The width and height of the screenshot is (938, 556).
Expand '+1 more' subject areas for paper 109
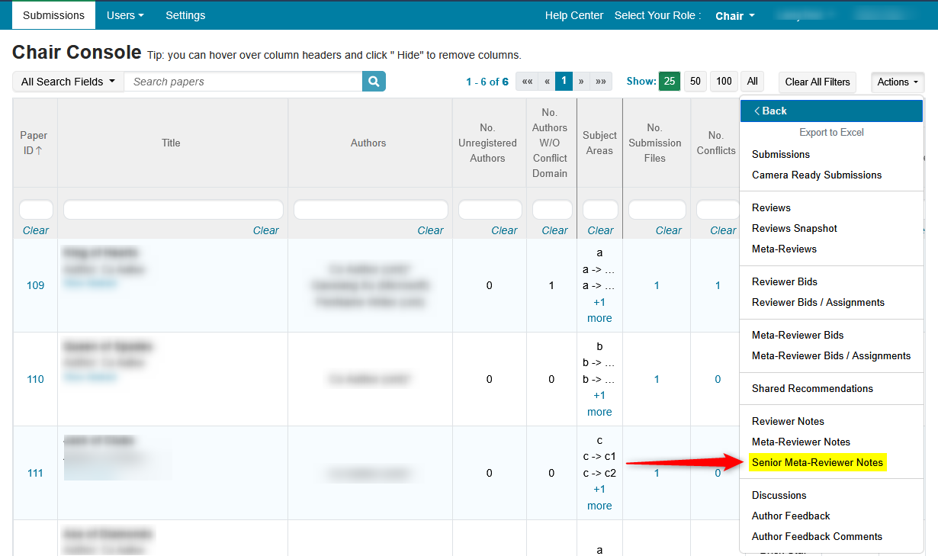pyautogui.click(x=599, y=310)
